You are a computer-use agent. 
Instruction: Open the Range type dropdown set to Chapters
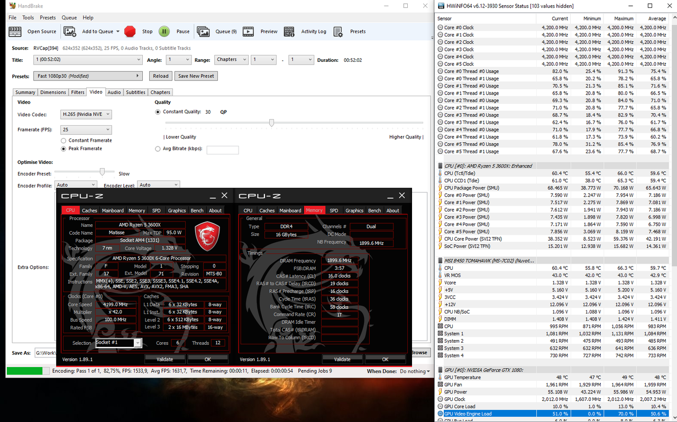[x=231, y=60]
